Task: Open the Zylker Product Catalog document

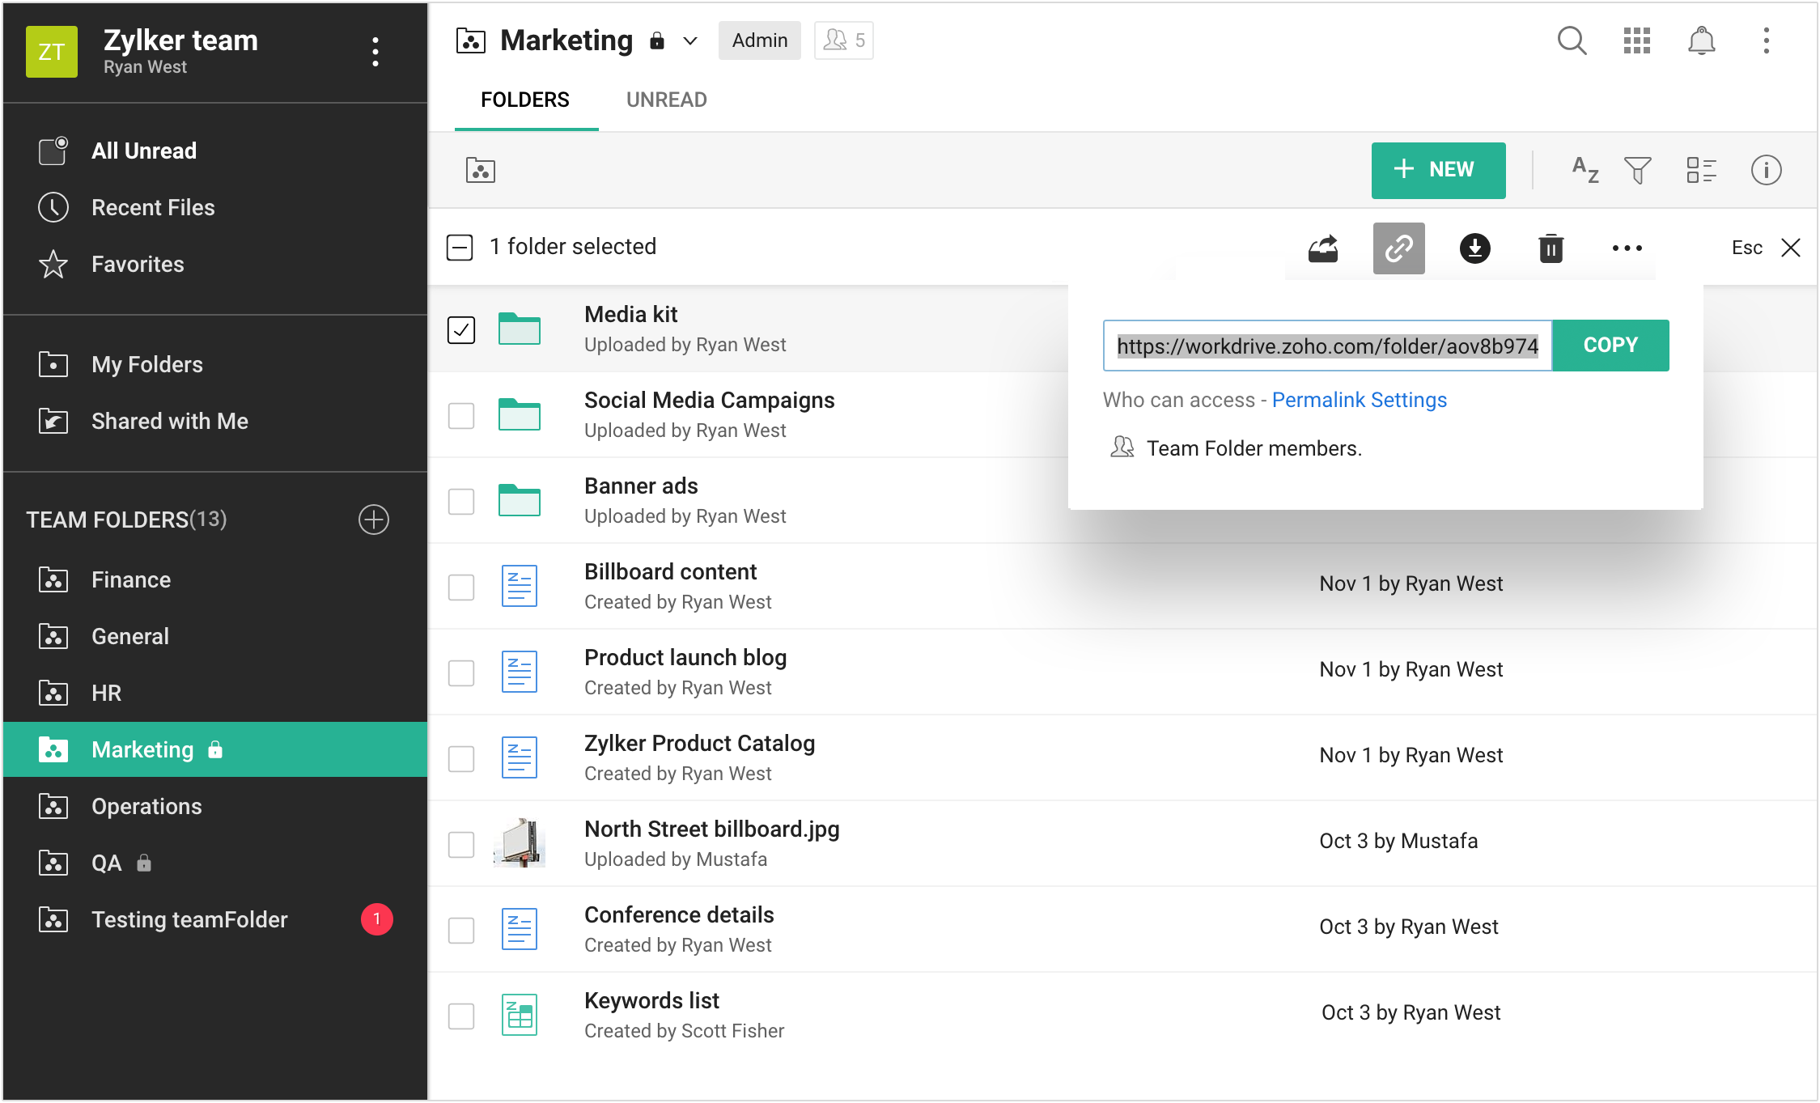Action: click(x=699, y=743)
